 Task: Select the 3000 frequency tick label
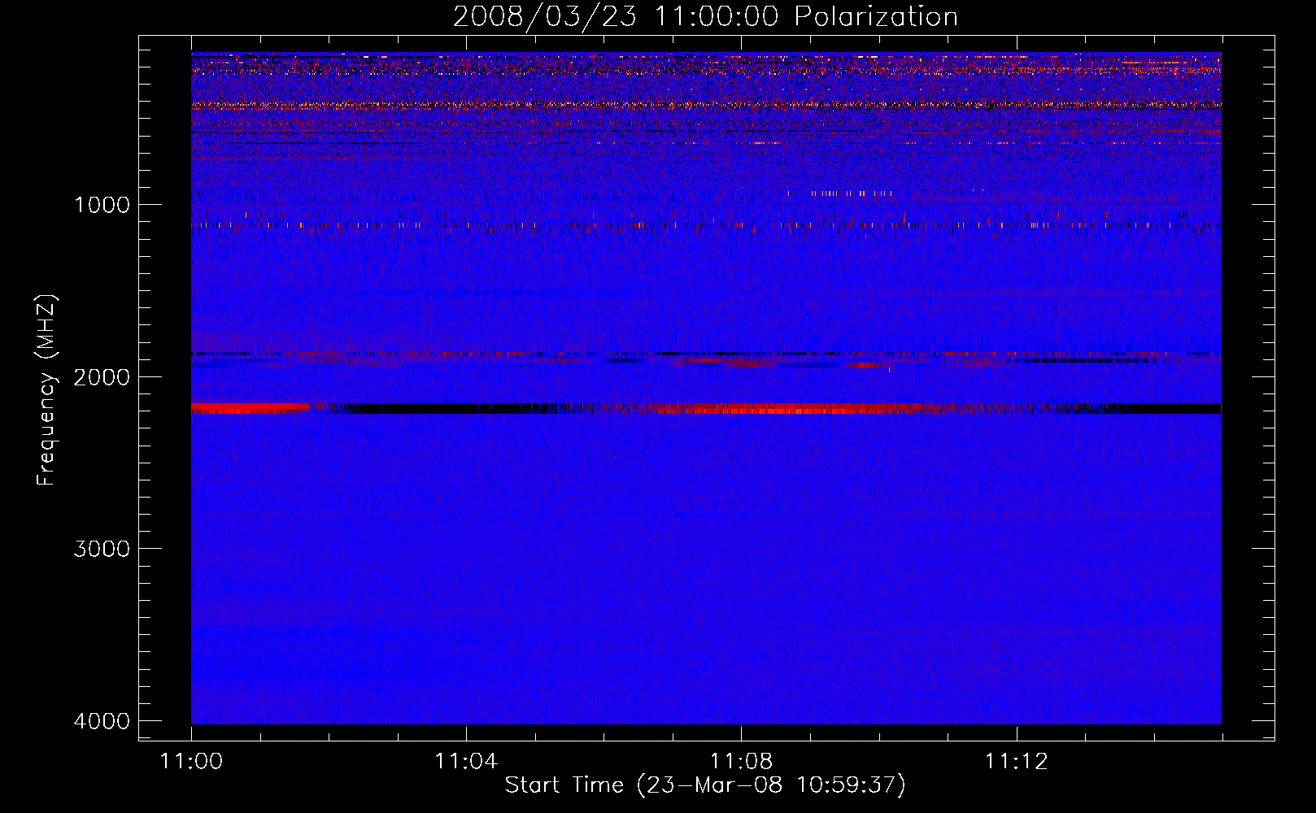pos(102,549)
